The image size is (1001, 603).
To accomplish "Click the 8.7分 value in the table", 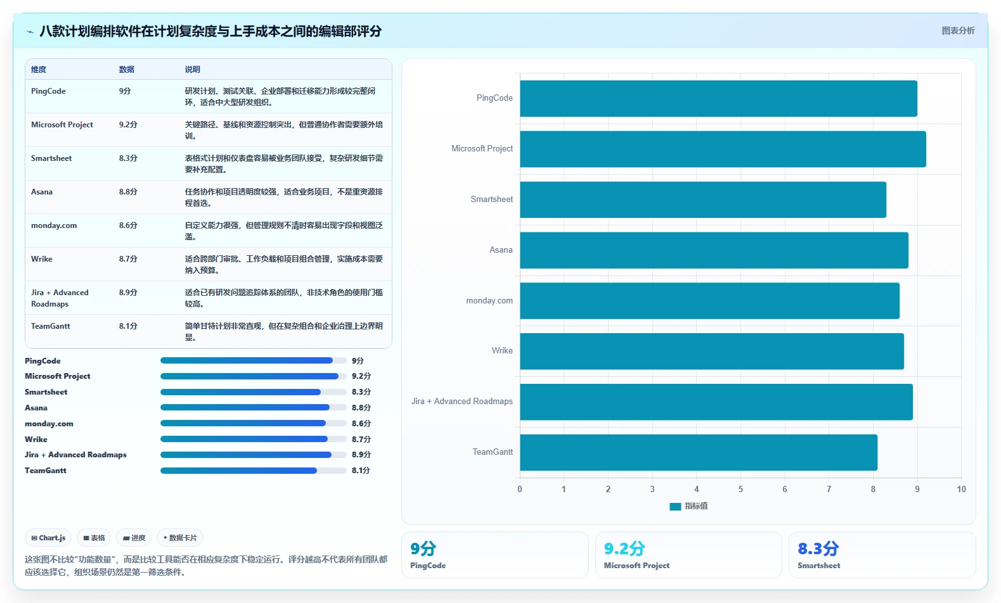I will pyautogui.click(x=128, y=259).
